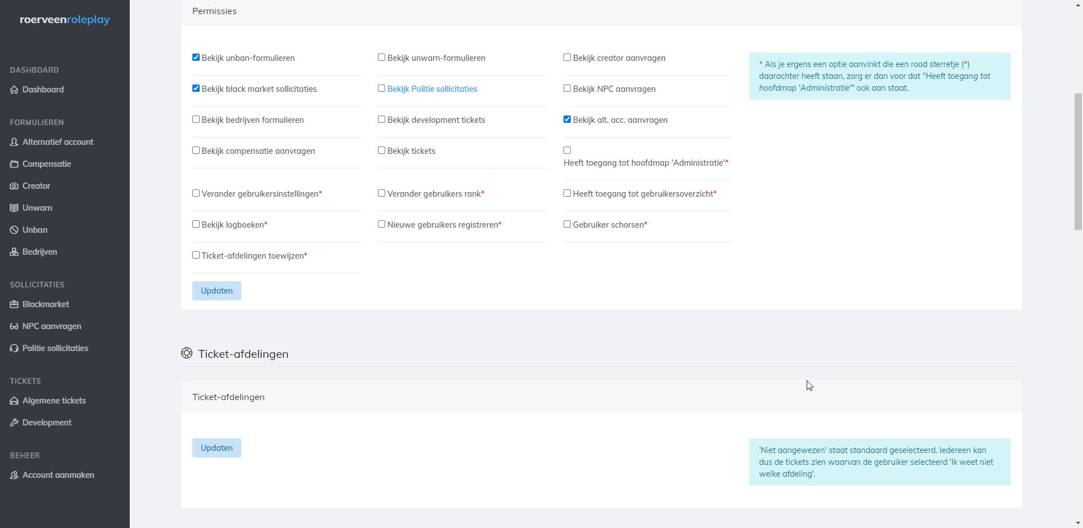This screenshot has width=1083, height=528.
Task: Click the Bedrijven building icon
Action: click(x=14, y=252)
